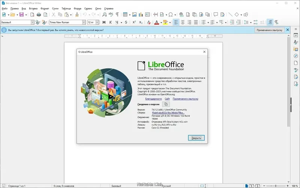The image size is (300, 188).
Task: Open the Find and Replace tool
Action: click(104, 15)
